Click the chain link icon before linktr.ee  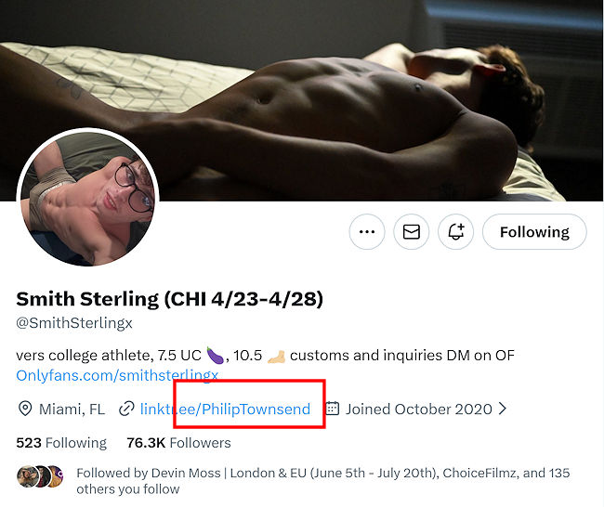125,409
